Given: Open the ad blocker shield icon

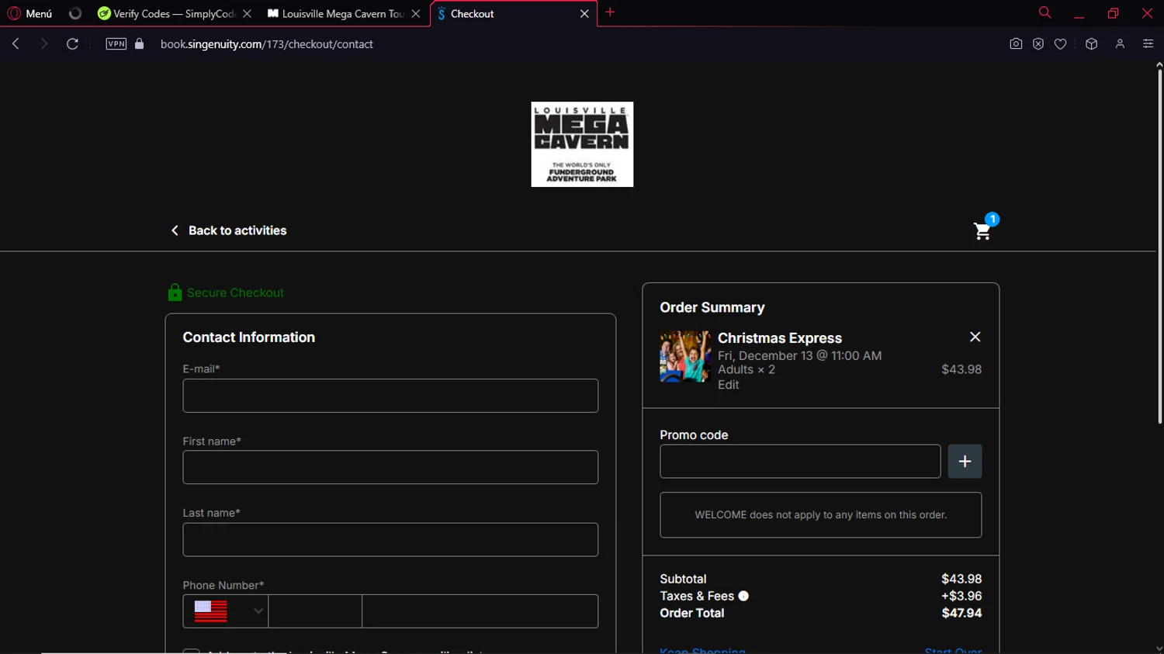Looking at the screenshot, I should [x=1038, y=44].
